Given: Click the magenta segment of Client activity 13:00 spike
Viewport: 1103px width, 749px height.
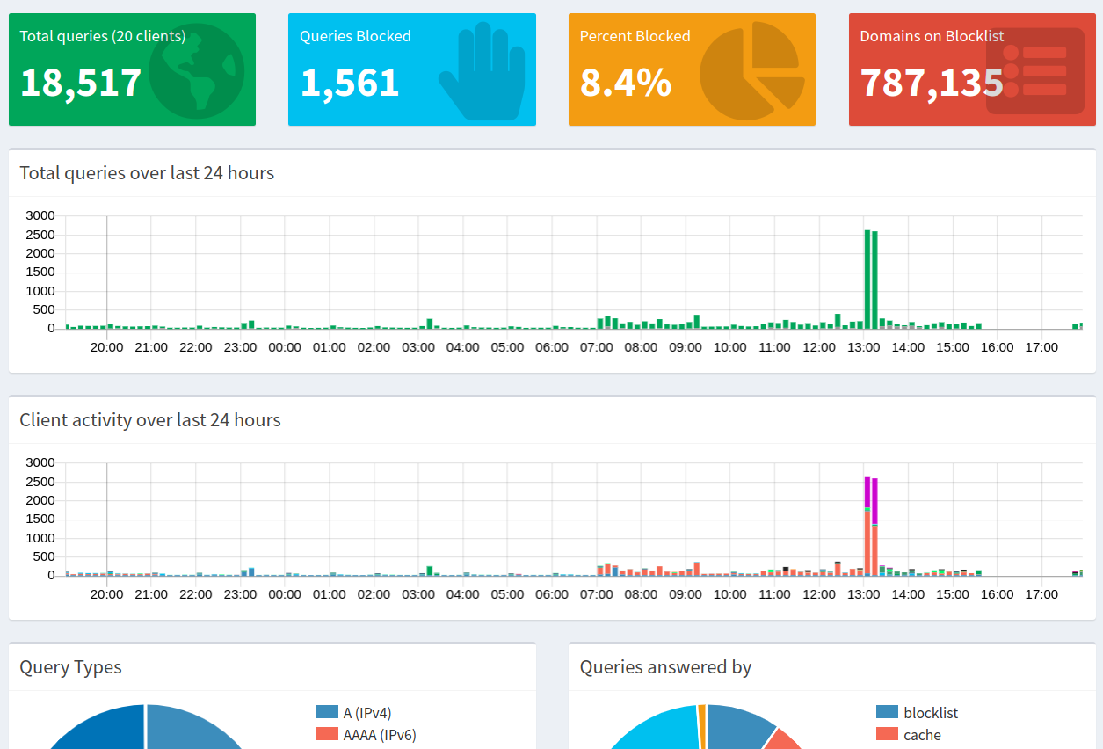Looking at the screenshot, I should pyautogui.click(x=867, y=491).
